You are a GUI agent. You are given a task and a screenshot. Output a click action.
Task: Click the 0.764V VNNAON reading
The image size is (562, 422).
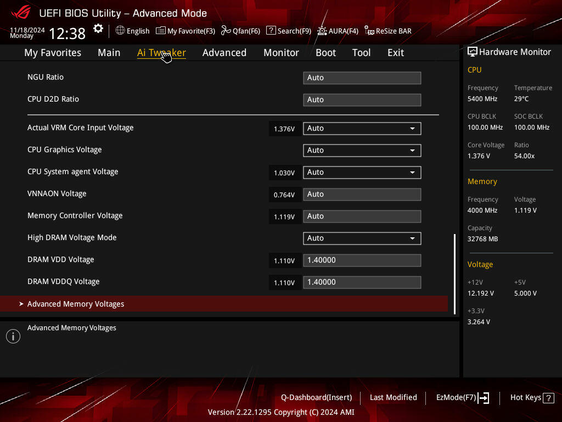click(284, 195)
